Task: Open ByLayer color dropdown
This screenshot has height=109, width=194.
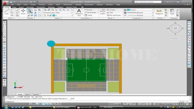Action: 140,10
